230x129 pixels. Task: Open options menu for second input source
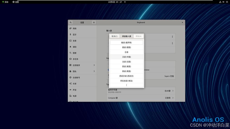pyautogui.click(x=172, y=43)
